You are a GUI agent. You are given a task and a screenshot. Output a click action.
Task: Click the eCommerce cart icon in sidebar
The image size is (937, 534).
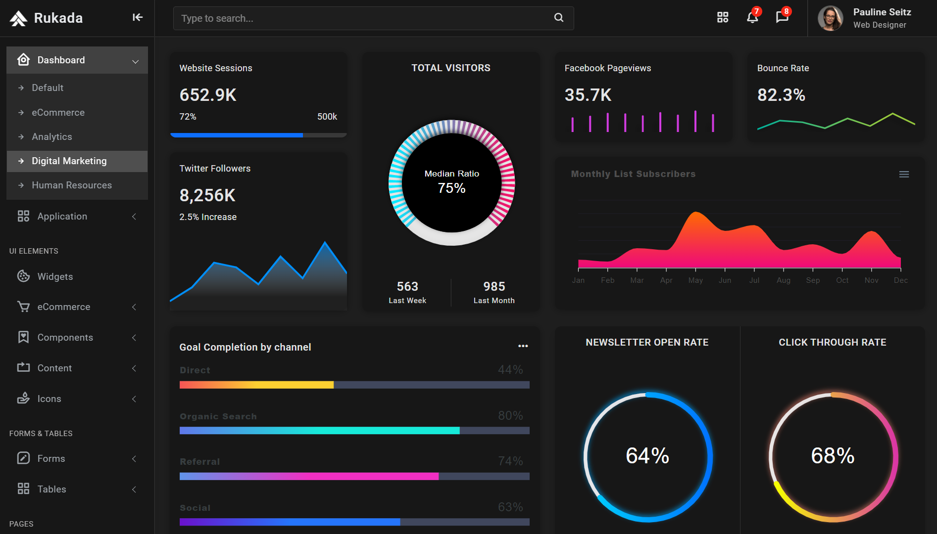pyautogui.click(x=23, y=307)
